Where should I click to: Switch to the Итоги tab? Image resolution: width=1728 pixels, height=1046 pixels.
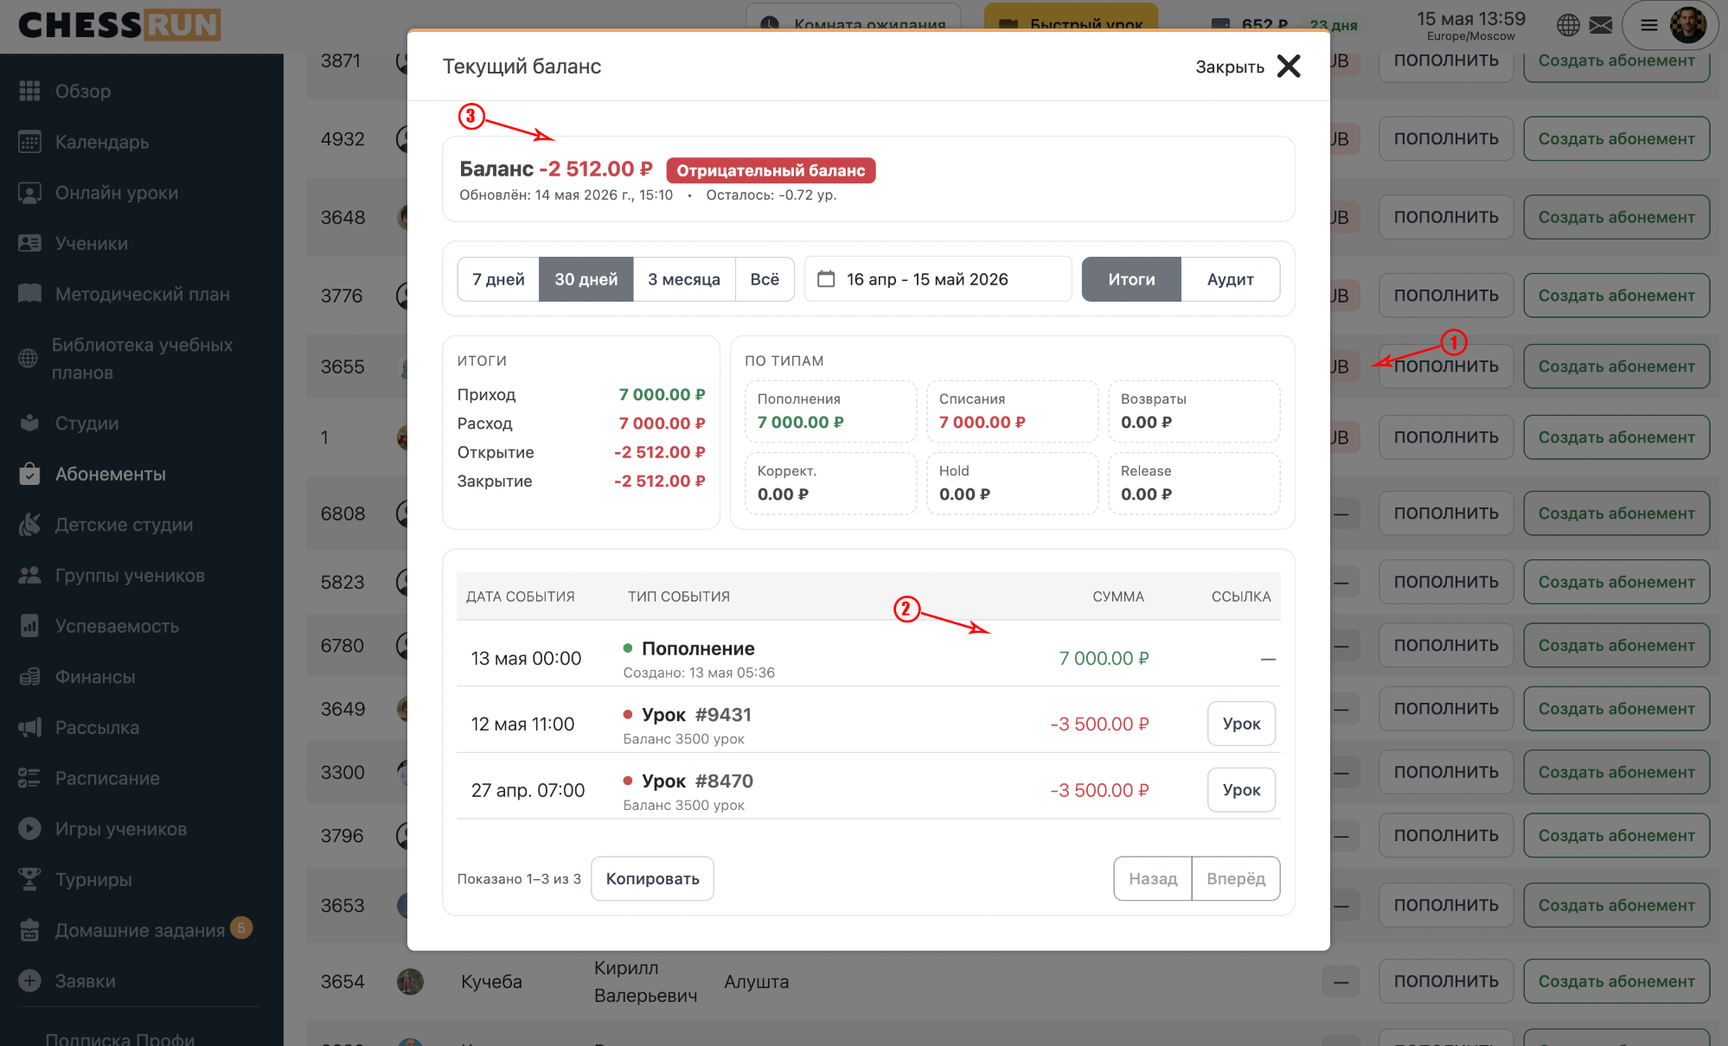[x=1131, y=279]
